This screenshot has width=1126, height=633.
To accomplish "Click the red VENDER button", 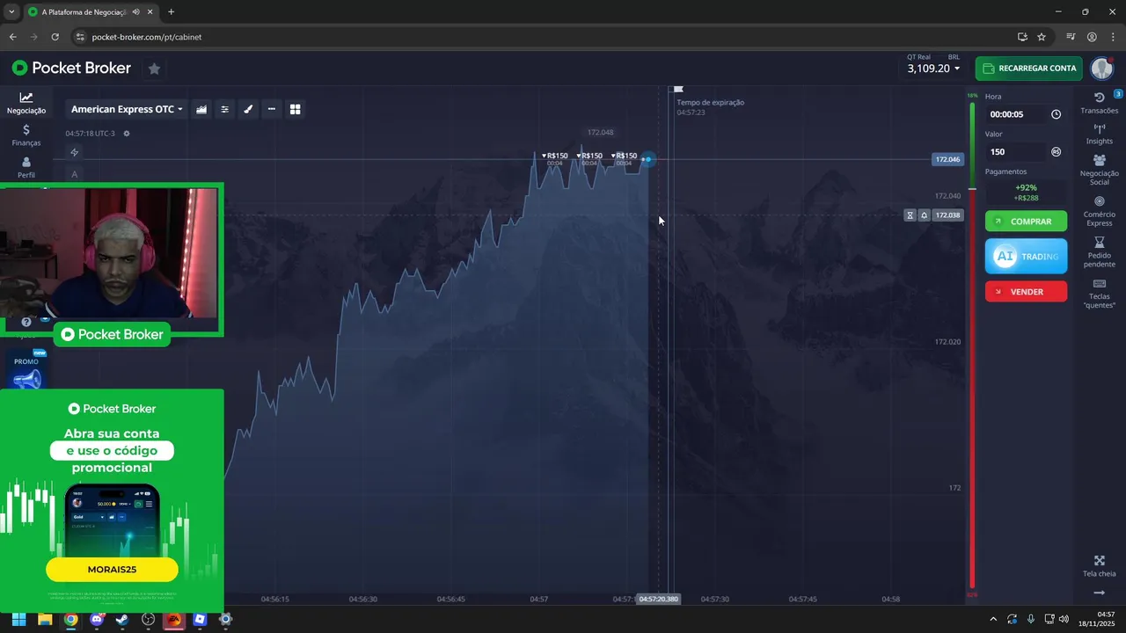I will point(1026,292).
